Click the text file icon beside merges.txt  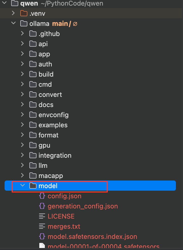[42, 226]
